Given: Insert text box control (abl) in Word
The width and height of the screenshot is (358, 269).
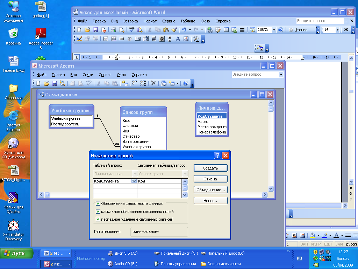Looking at the screenshot, I should [x=114, y=39].
